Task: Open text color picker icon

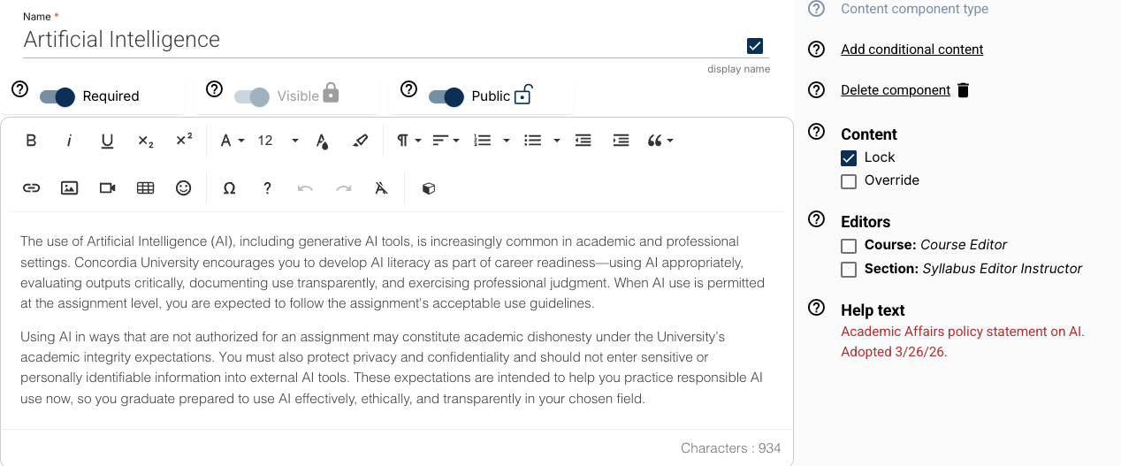Action: pyautogui.click(x=322, y=141)
